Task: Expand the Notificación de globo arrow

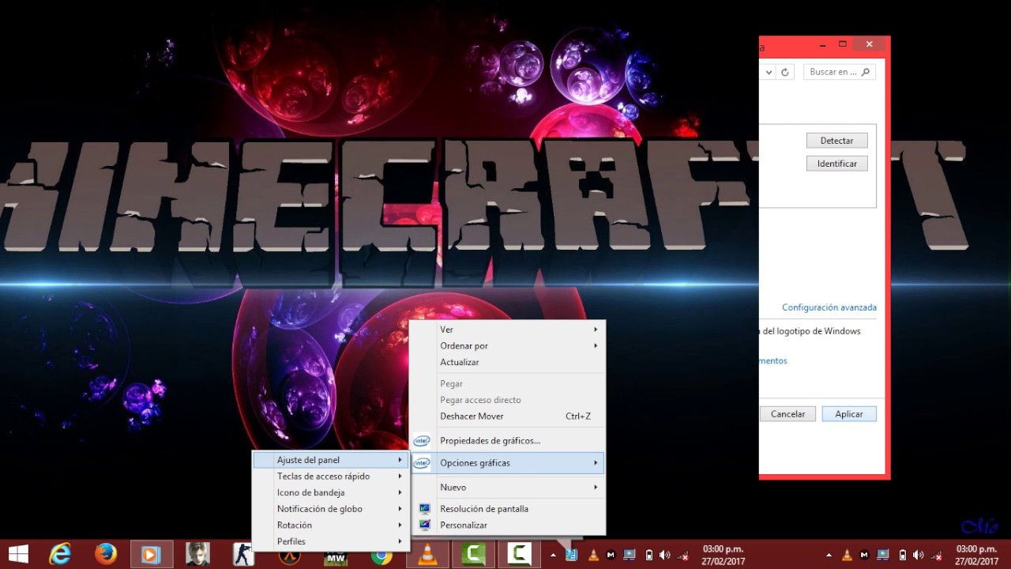Action: click(400, 509)
